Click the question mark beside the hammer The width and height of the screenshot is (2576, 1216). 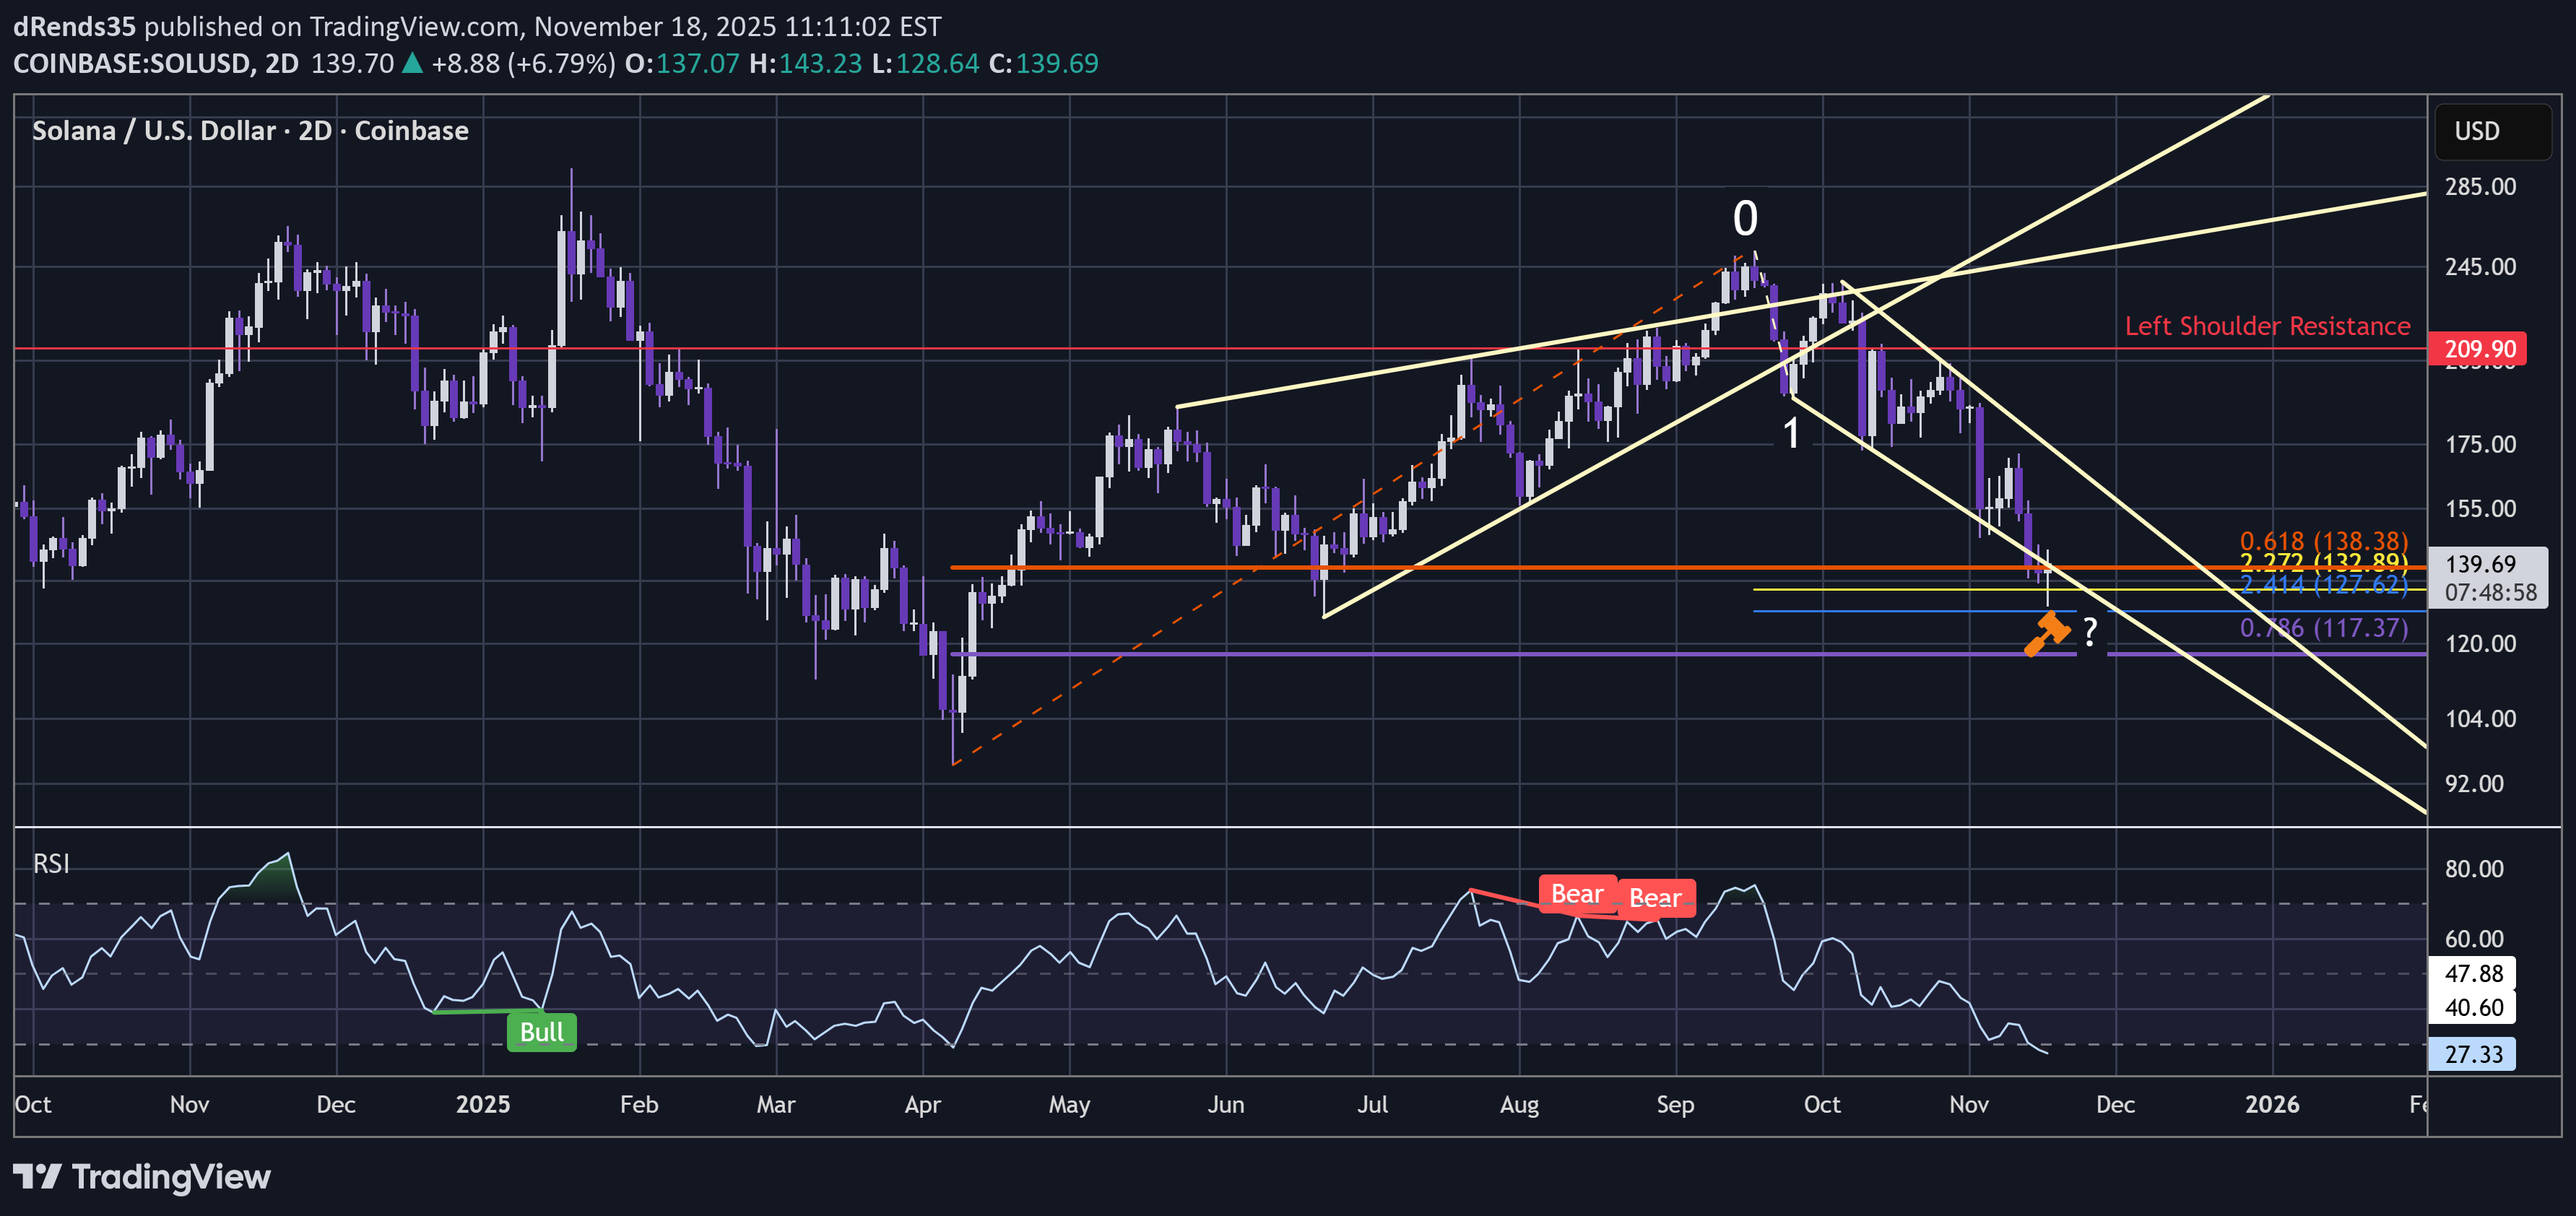2090,631
